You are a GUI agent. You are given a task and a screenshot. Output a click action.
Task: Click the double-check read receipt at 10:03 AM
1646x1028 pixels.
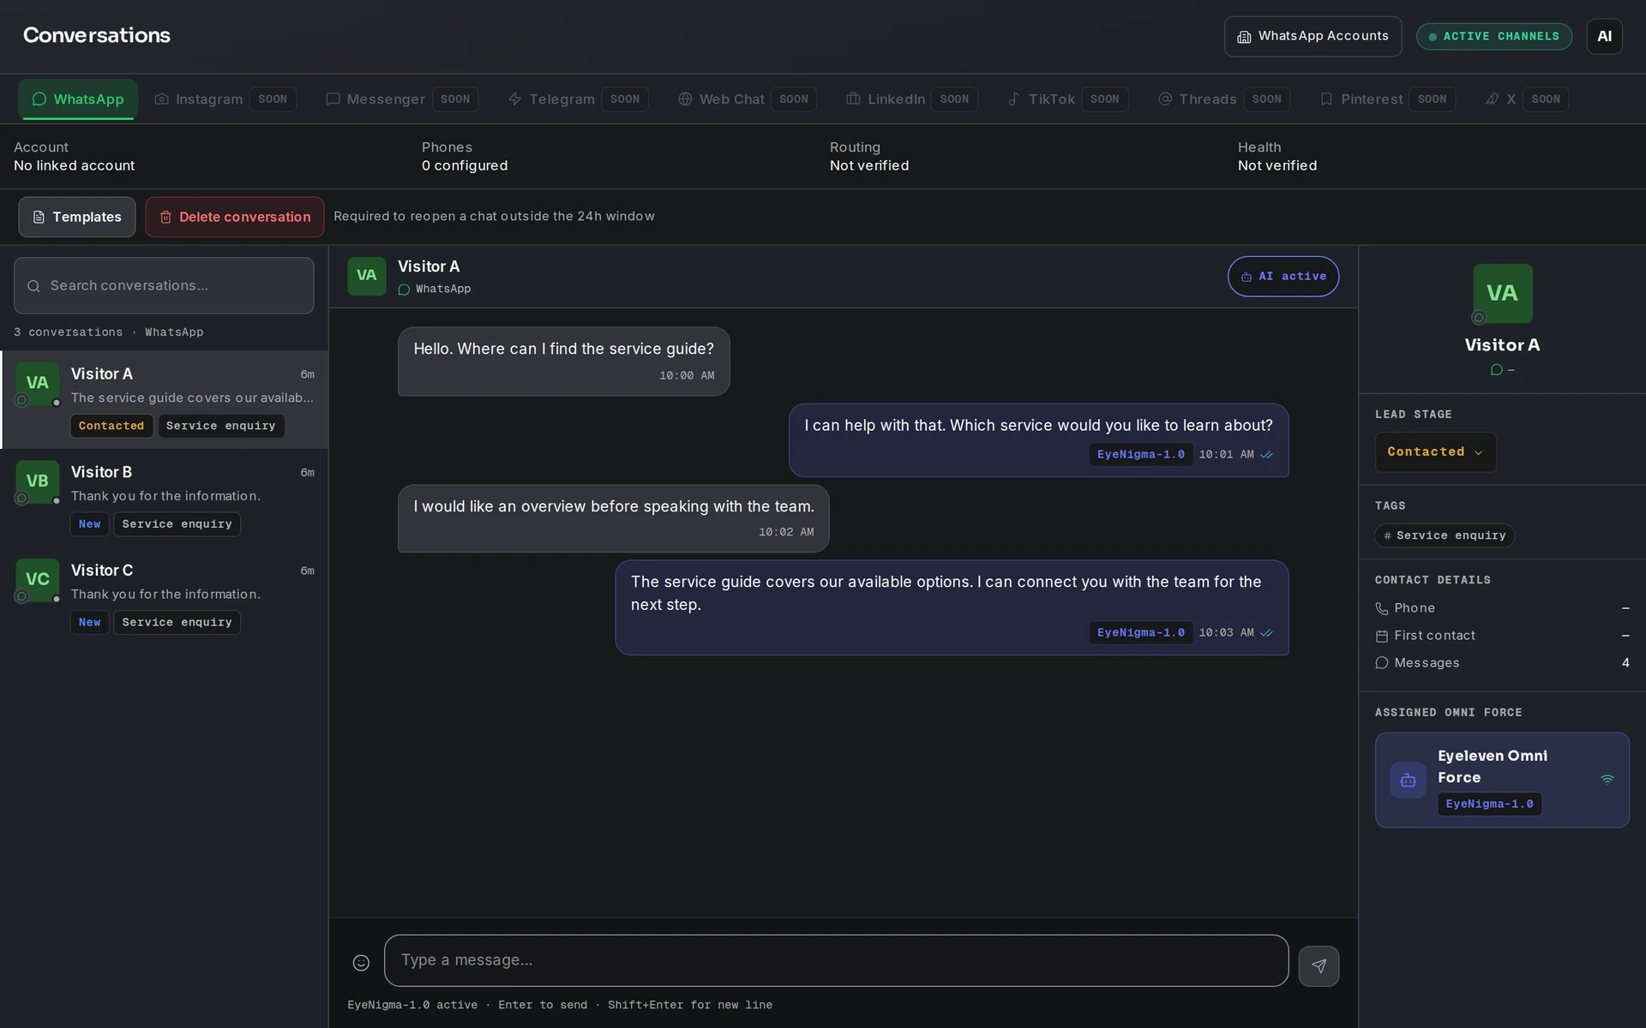pos(1266,633)
